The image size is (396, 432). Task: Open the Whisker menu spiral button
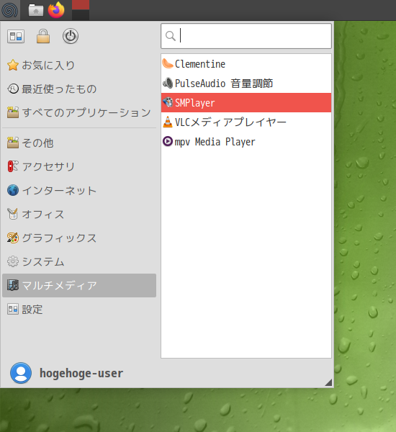click(10, 10)
